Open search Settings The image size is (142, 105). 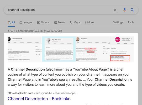tap(118, 22)
